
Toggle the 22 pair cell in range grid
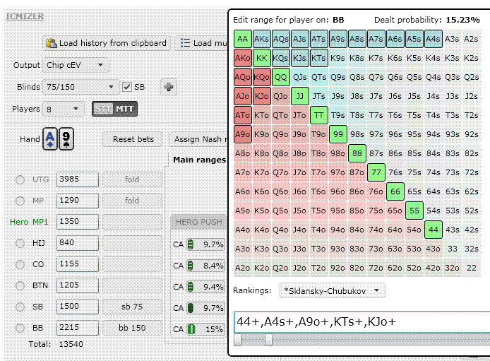tap(471, 268)
